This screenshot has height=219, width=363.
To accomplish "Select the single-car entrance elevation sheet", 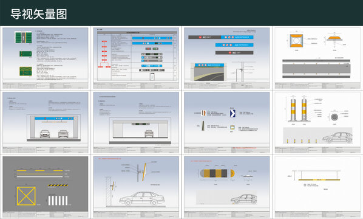I will [x=136, y=122].
